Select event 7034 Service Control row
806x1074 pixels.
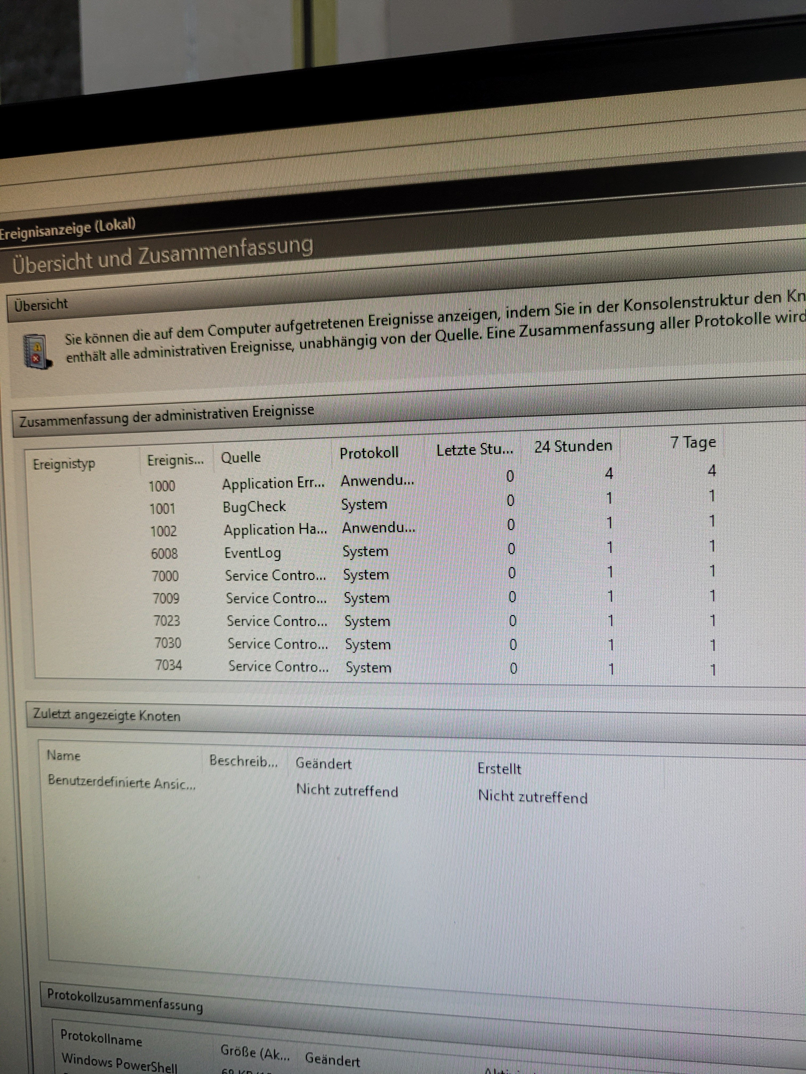[x=278, y=666]
